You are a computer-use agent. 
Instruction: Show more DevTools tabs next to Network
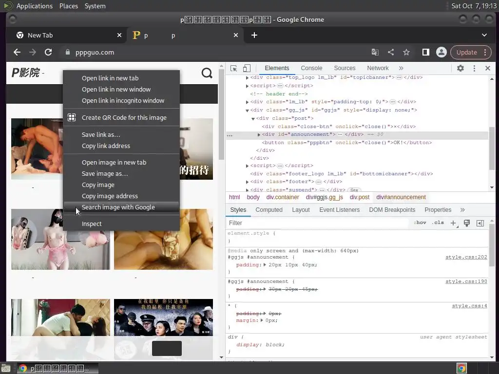(401, 68)
